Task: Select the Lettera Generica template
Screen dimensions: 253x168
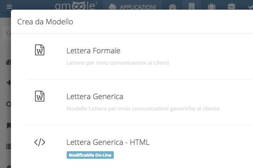Action: coord(94,97)
